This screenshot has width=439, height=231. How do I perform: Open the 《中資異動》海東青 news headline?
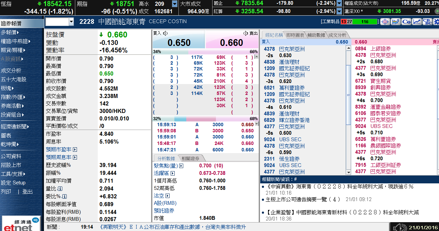tap(340, 186)
